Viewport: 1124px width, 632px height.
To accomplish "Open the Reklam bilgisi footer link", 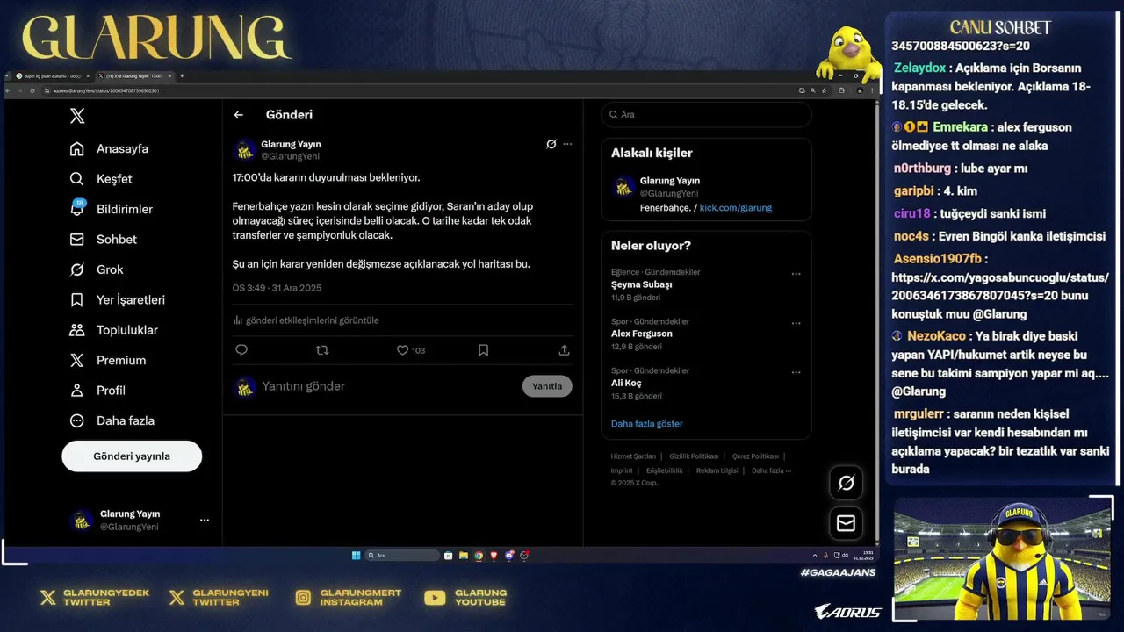I will coord(717,470).
